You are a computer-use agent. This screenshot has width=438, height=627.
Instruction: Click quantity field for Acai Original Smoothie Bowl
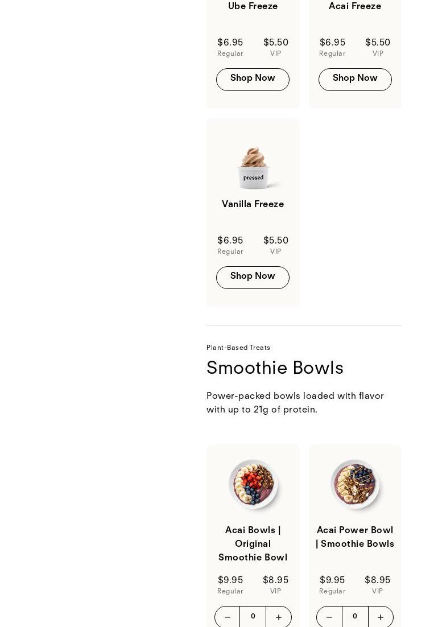pos(253,617)
